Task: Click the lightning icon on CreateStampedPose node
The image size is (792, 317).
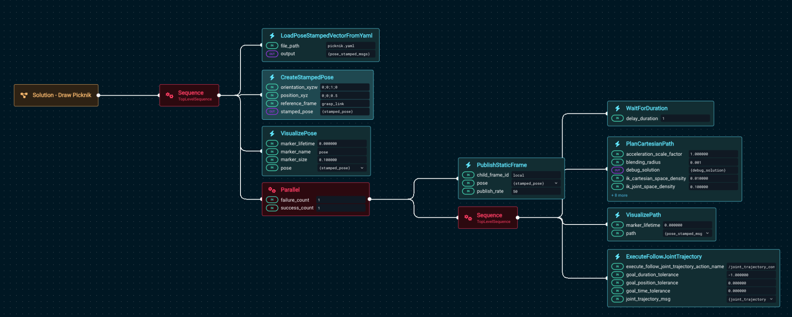Action: (272, 77)
